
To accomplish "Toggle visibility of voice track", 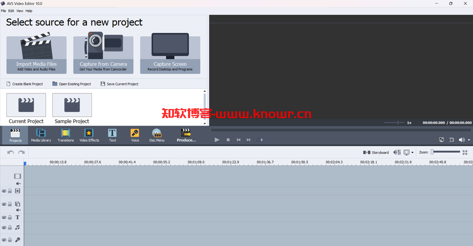I will [4, 240].
